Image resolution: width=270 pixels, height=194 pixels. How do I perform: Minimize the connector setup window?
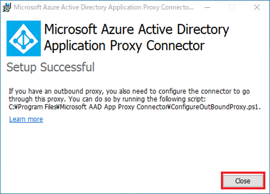(x=207, y=7)
